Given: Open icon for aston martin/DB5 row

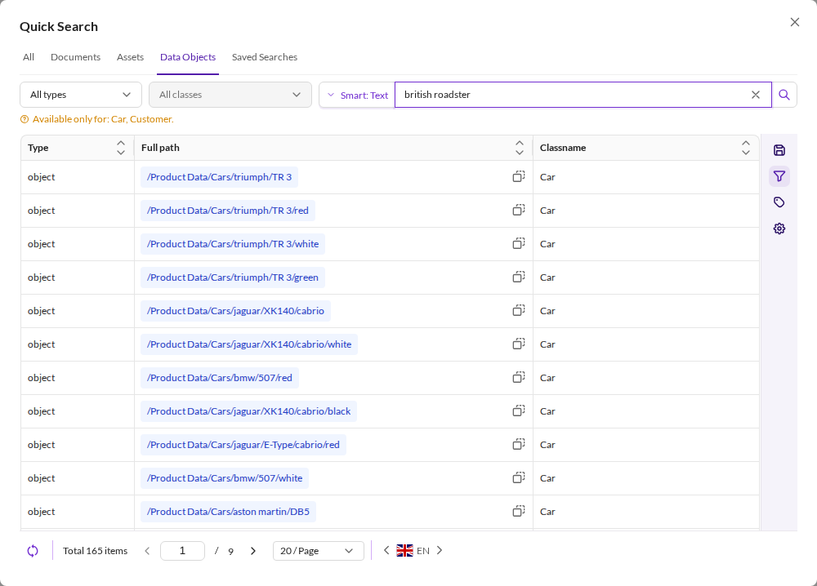Looking at the screenshot, I should [519, 511].
